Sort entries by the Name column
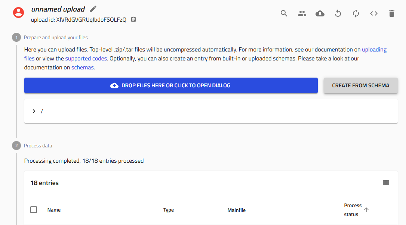This screenshot has height=225, width=406. pos(54,210)
